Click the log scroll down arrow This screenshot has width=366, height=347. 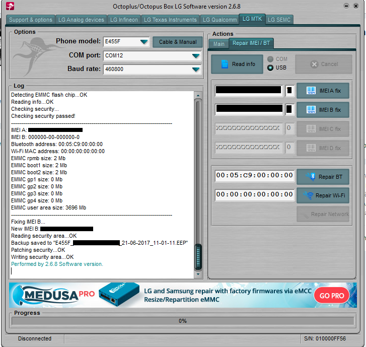(x=198, y=274)
